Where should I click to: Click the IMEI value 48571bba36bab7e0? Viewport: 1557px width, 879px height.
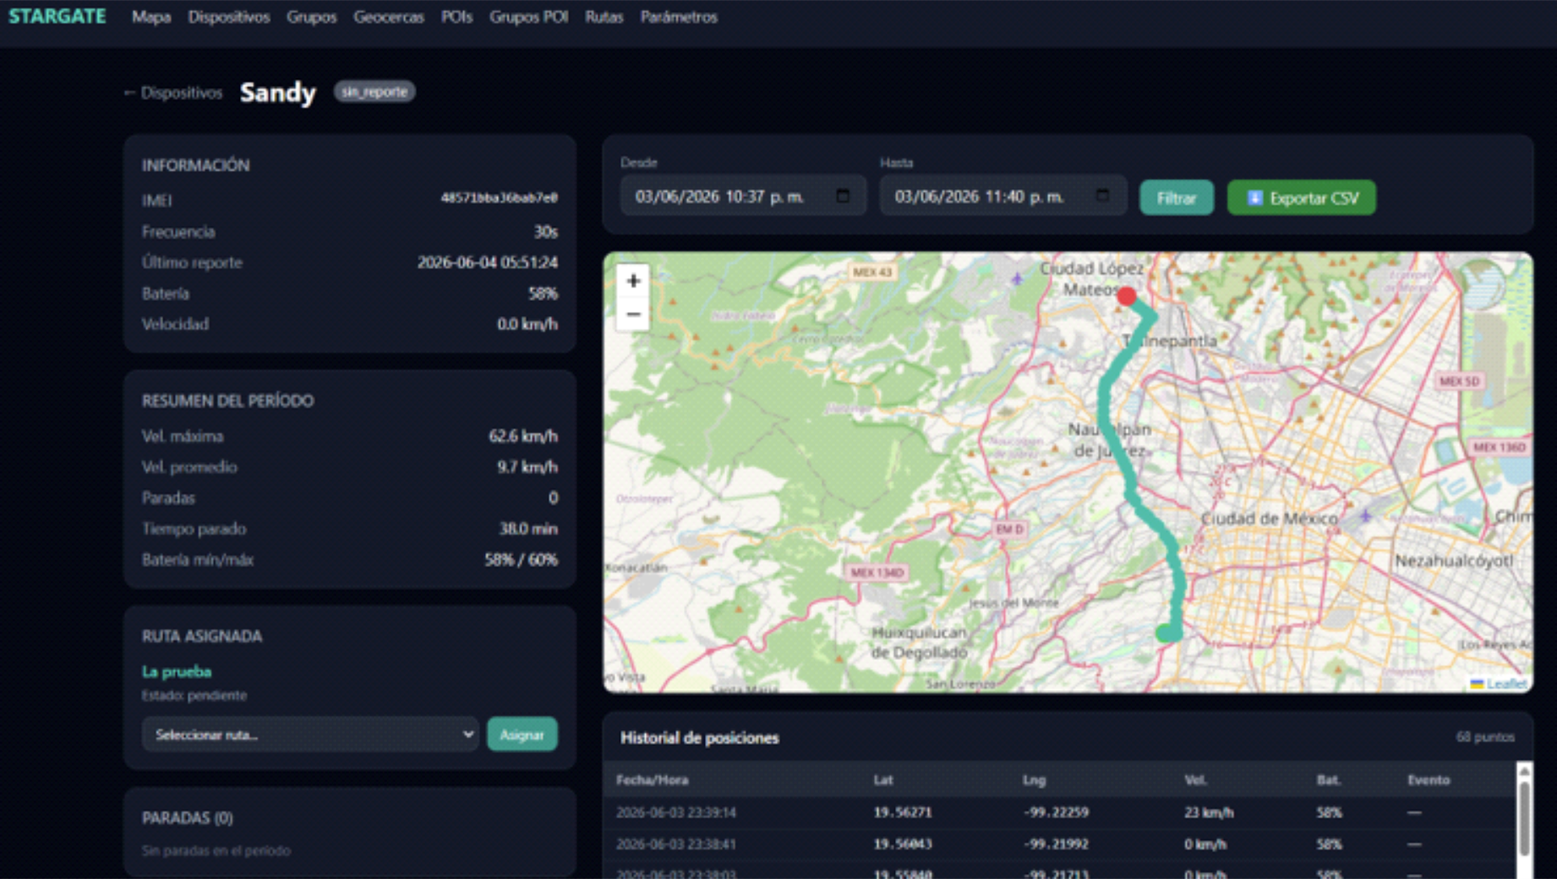point(499,198)
